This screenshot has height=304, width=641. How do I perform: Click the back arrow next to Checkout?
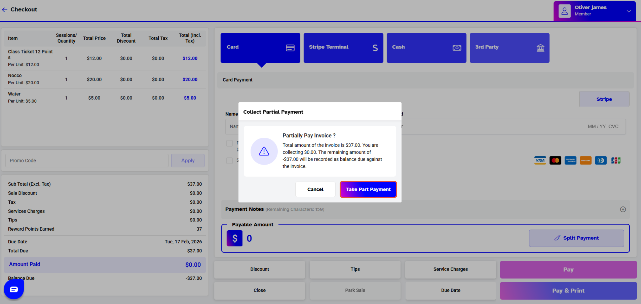coord(5,10)
